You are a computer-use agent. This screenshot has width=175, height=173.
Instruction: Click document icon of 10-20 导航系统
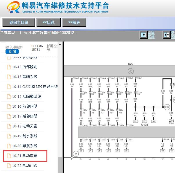point(9,146)
